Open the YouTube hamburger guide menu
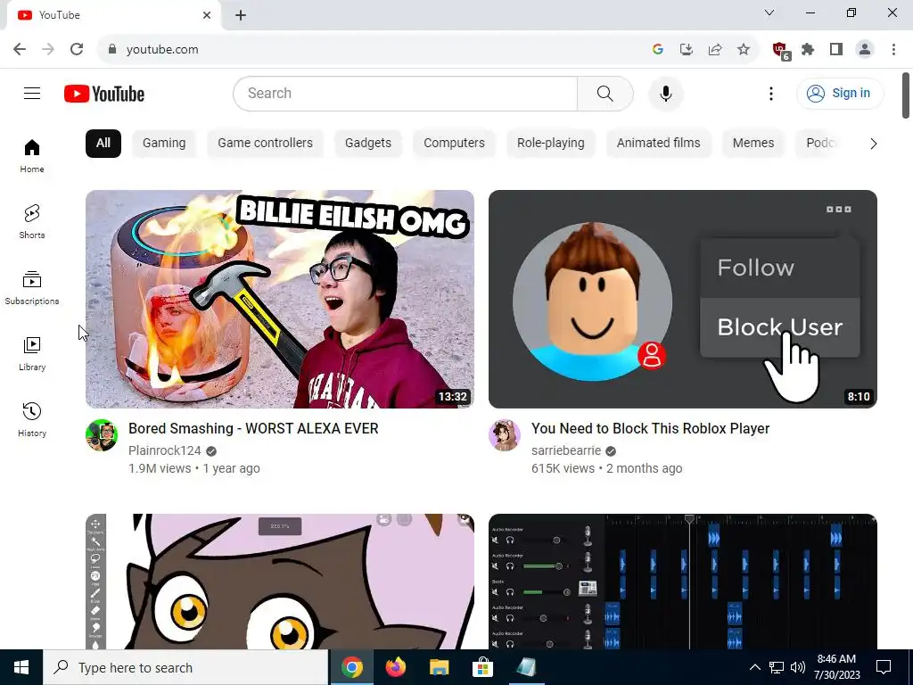Image resolution: width=913 pixels, height=685 pixels. pyautogui.click(x=32, y=93)
